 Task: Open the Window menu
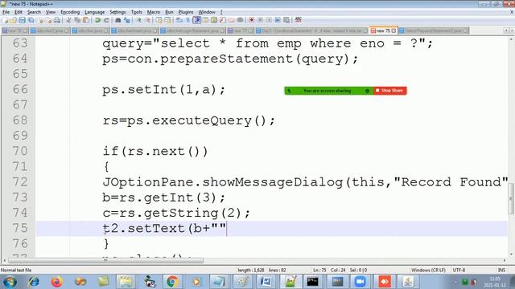coord(207,12)
